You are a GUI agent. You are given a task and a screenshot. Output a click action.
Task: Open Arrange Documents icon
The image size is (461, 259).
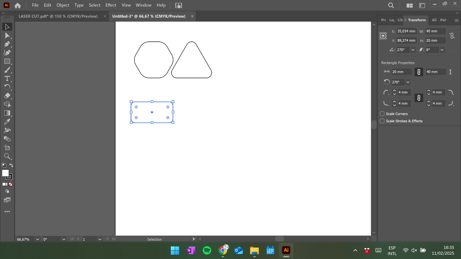pos(409,5)
